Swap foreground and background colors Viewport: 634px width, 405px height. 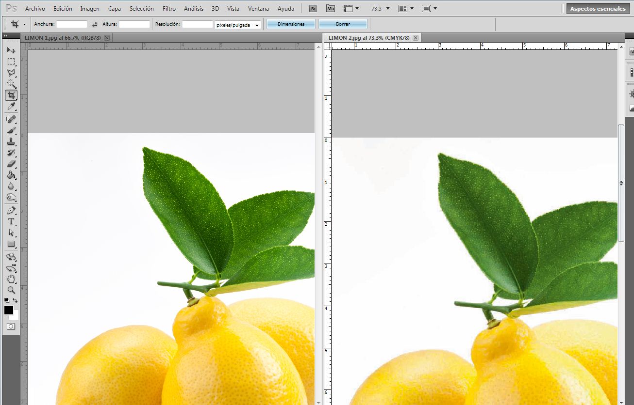[x=15, y=300]
